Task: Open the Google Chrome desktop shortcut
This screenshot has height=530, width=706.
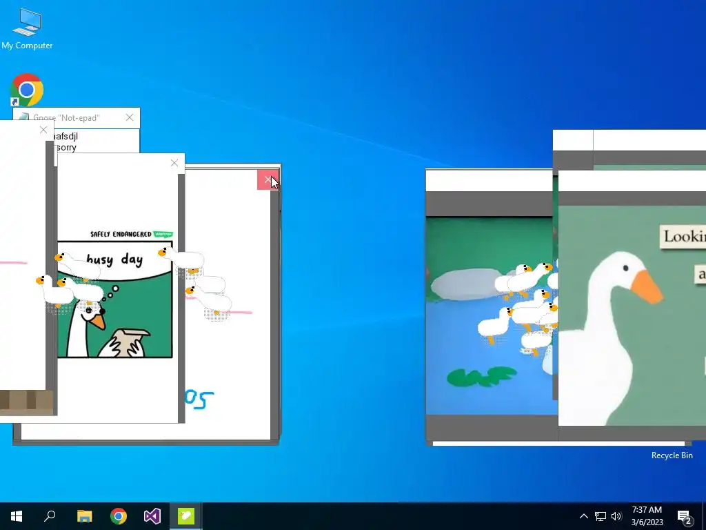Action: point(27,90)
